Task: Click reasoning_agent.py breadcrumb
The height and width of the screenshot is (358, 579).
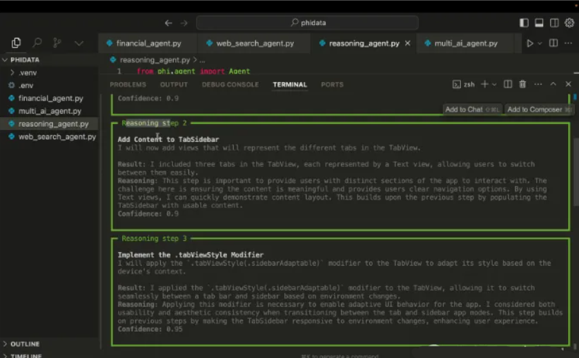Action: point(155,60)
